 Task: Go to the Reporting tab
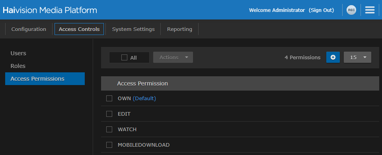point(179,29)
